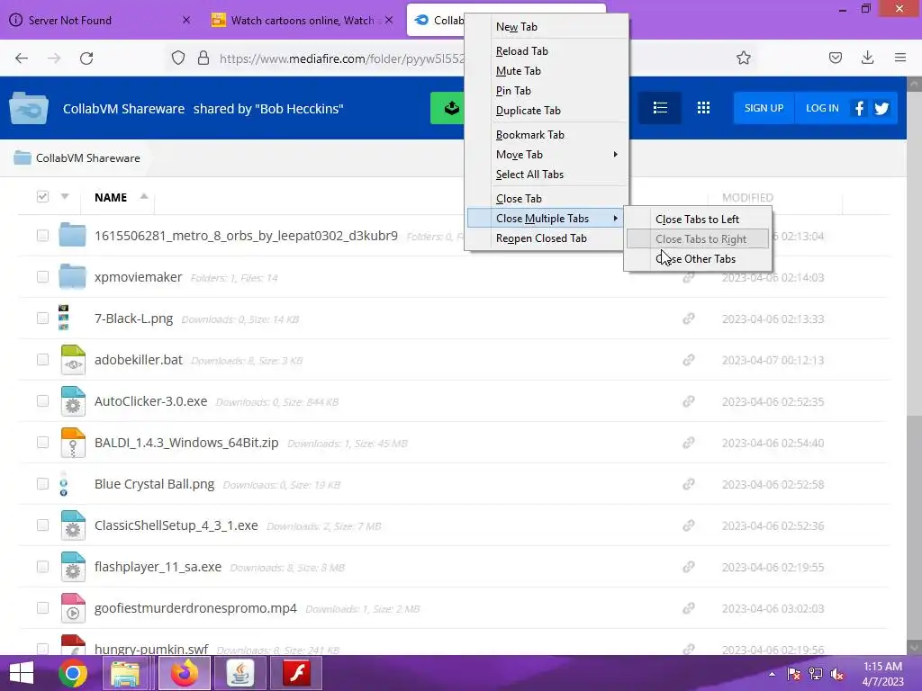The height and width of the screenshot is (691, 922).
Task: Go back with the browser back arrow
Action: 22,58
